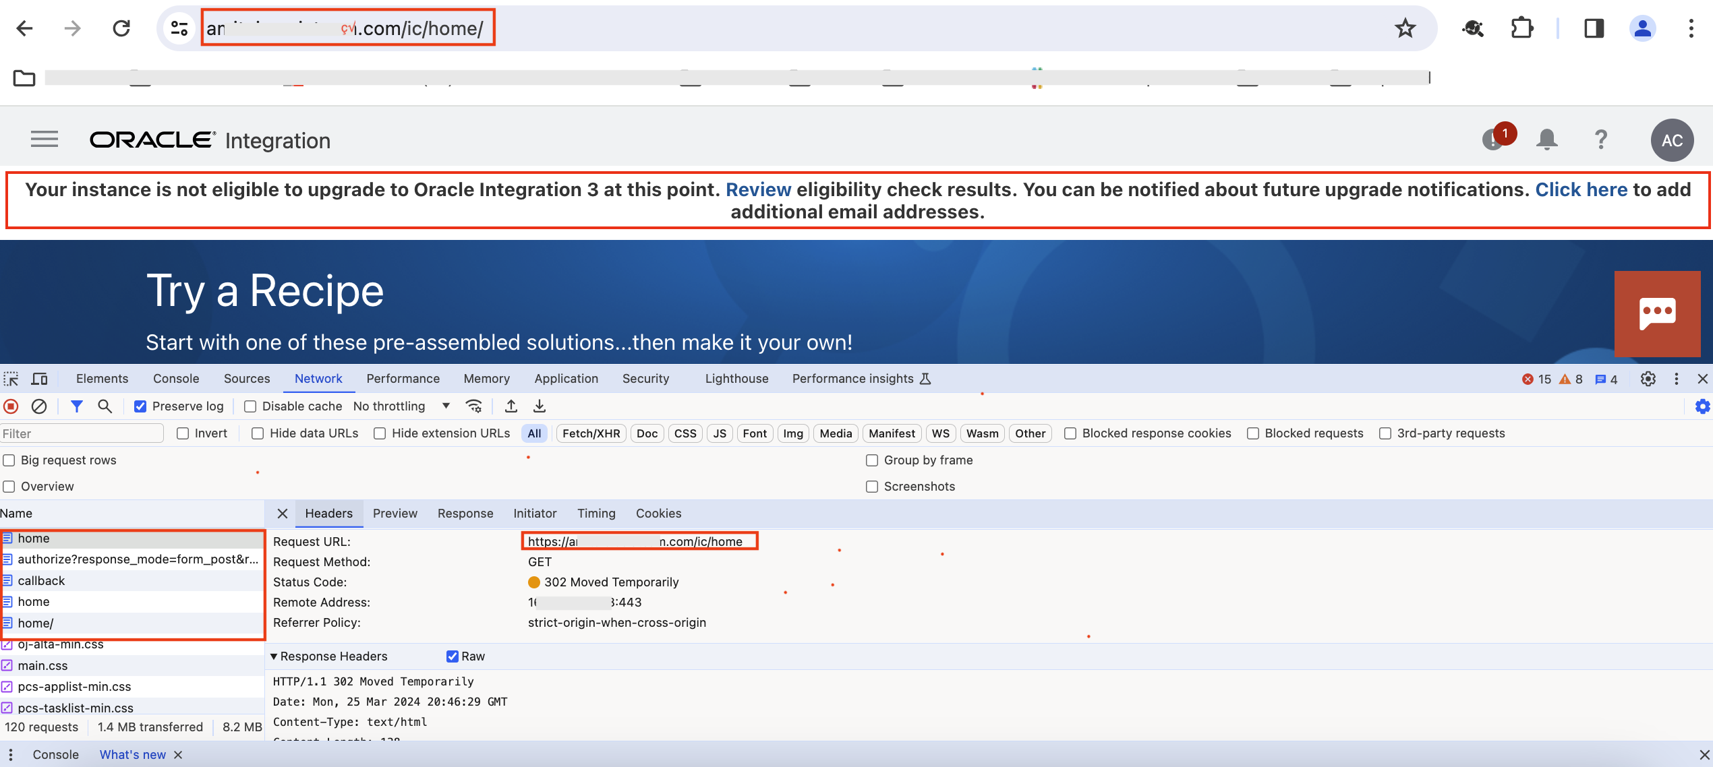Switch to the Console tab
This screenshot has height=767, width=1713.
(175, 378)
